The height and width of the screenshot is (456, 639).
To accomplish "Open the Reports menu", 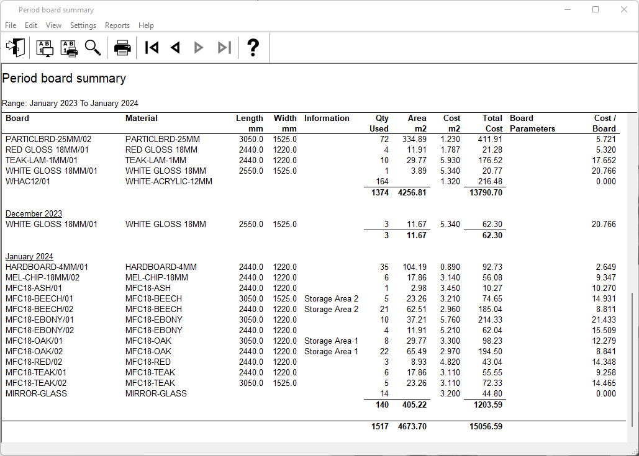I will 117,25.
